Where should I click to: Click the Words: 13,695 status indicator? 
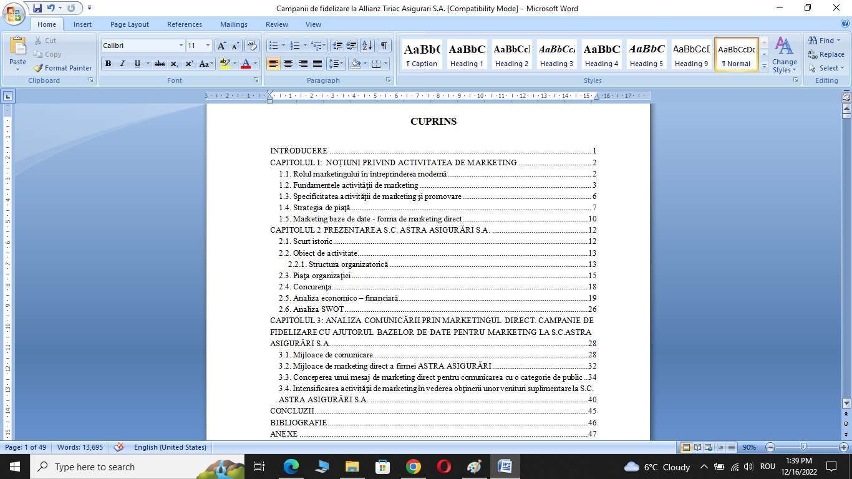pos(80,447)
